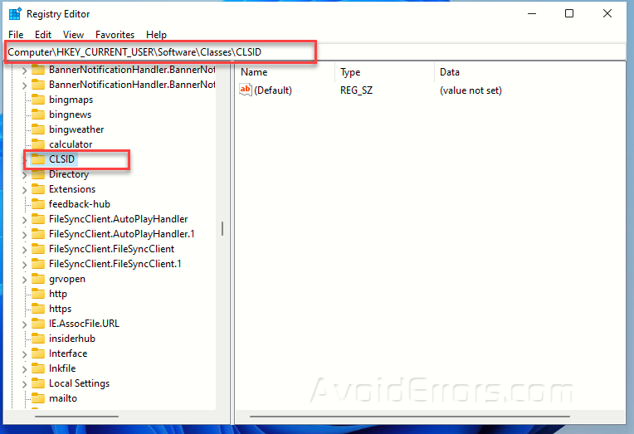Click the tree pane horizontal scrollbar
Image resolution: width=634 pixels, height=434 pixels.
pyautogui.click(x=77, y=417)
